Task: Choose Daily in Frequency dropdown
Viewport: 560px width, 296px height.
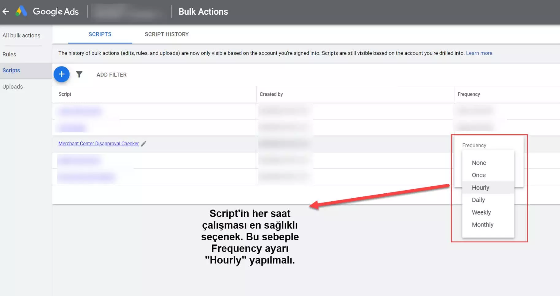Action: pos(488,200)
